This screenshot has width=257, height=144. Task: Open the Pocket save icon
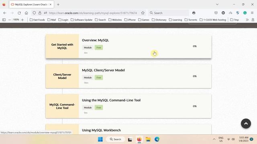click(216, 13)
